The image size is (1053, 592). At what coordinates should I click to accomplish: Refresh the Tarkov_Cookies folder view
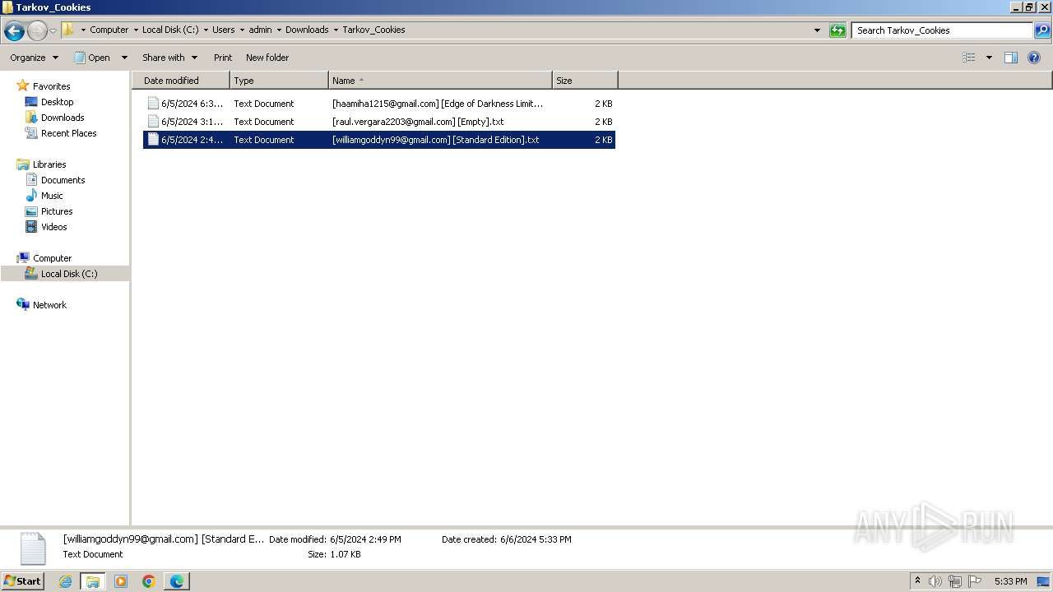pos(837,30)
